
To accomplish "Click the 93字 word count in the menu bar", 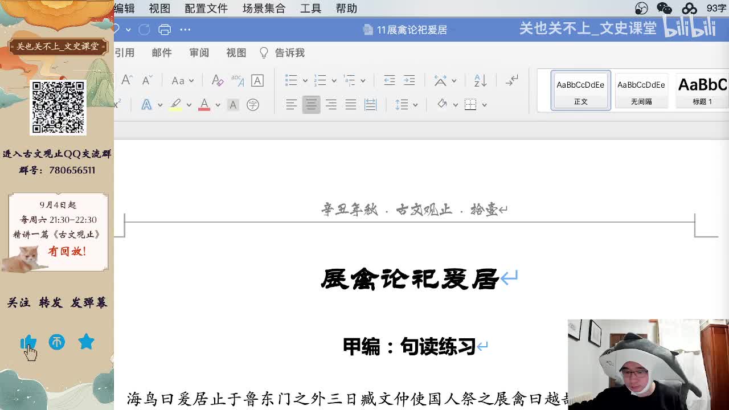I will tap(716, 9).
